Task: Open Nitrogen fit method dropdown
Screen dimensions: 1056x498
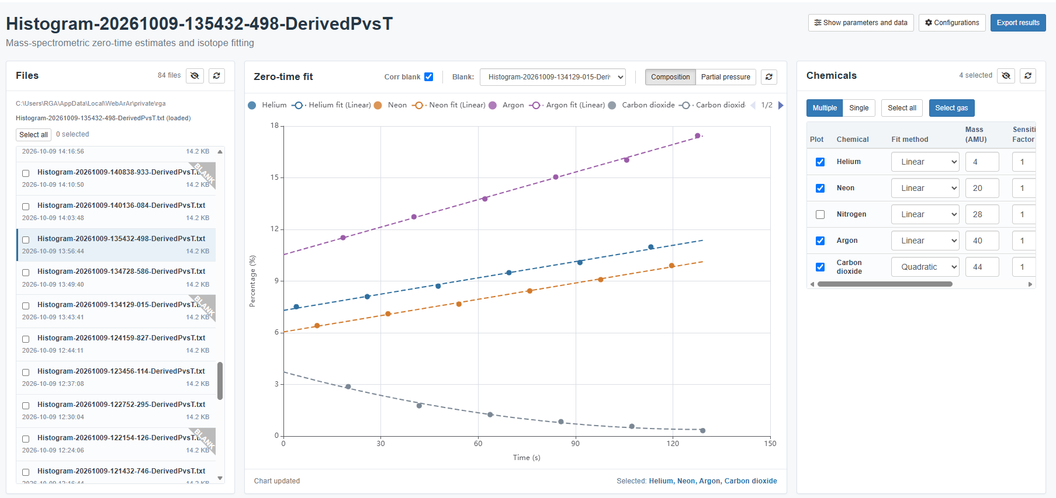Action: [x=925, y=214]
